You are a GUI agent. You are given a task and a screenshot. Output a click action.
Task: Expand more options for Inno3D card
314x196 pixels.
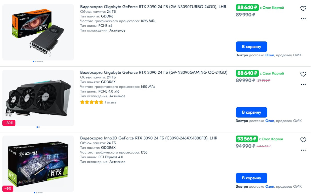303,150
